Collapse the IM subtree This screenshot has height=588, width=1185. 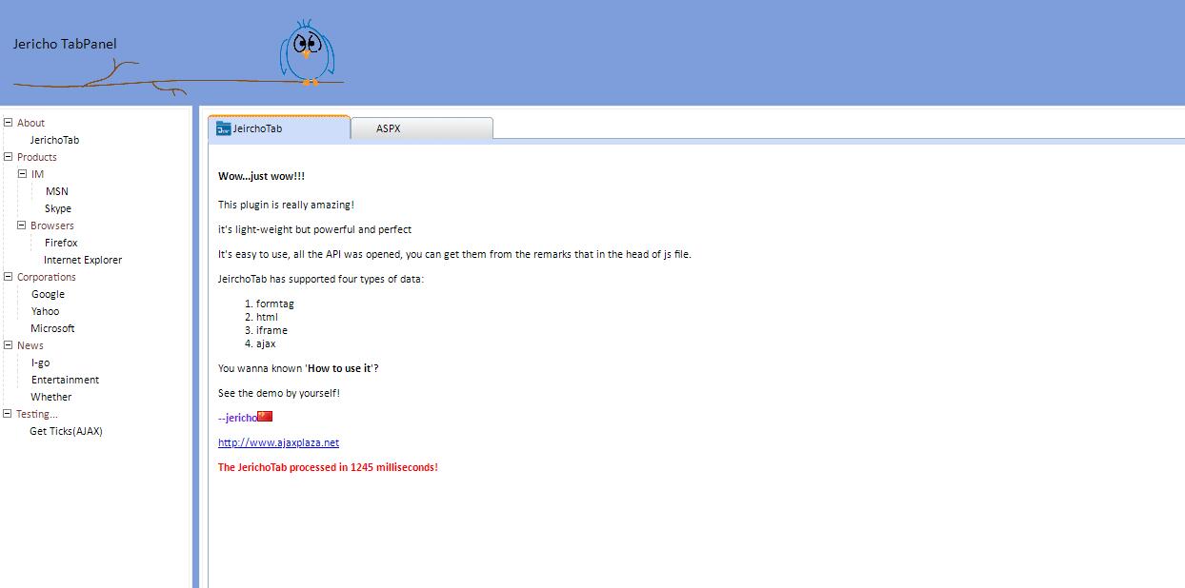pyautogui.click(x=22, y=173)
